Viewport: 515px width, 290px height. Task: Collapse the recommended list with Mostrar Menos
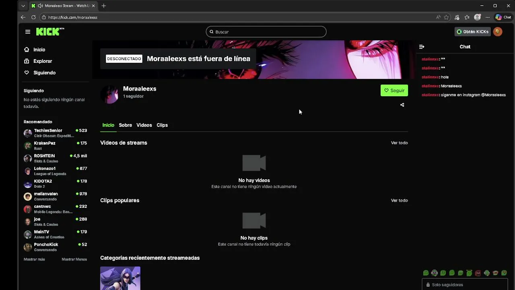click(x=74, y=259)
